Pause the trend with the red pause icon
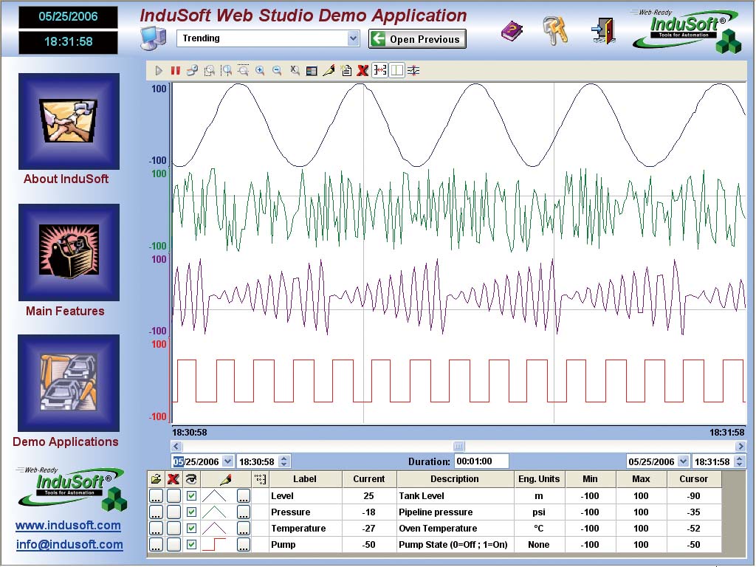Viewport: 756px width, 567px height. (x=175, y=71)
